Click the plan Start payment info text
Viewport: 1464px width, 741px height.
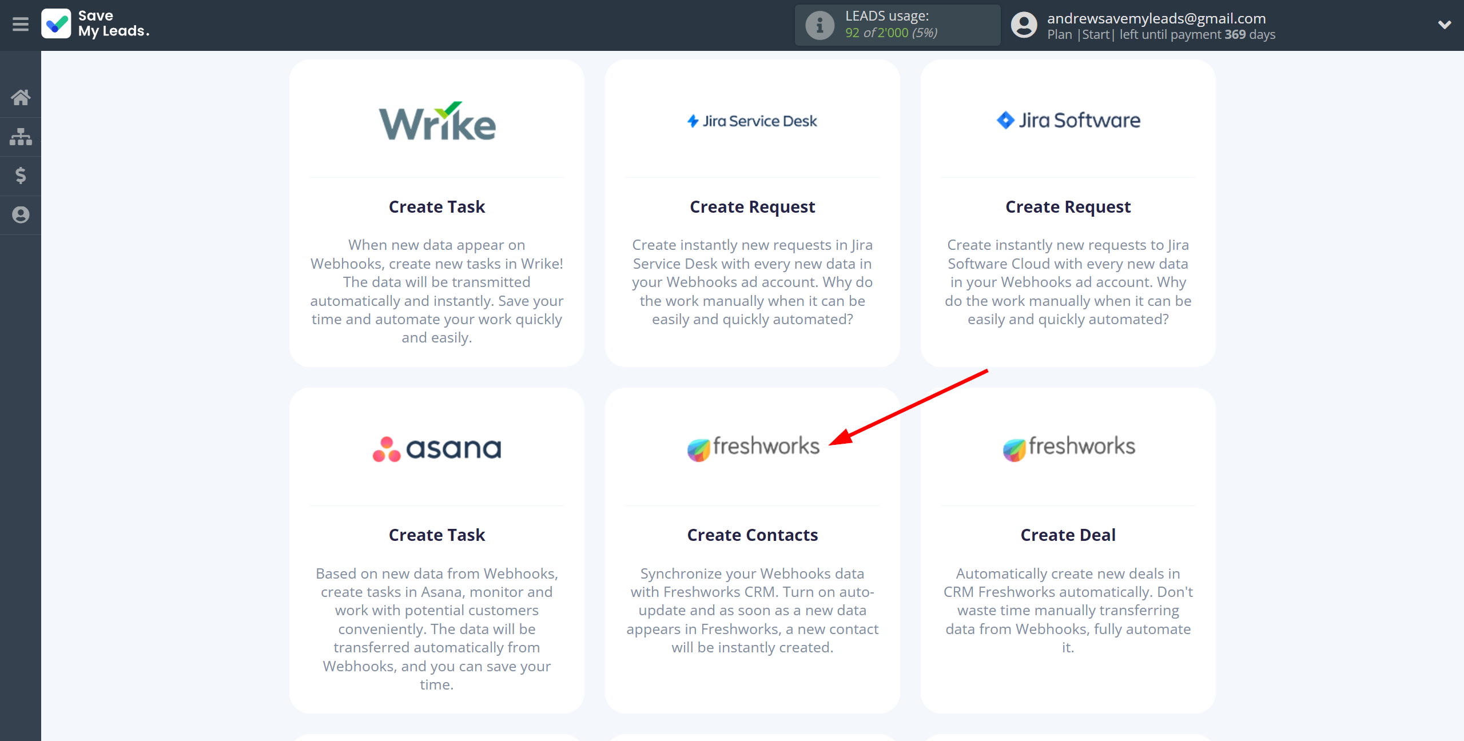point(1161,34)
